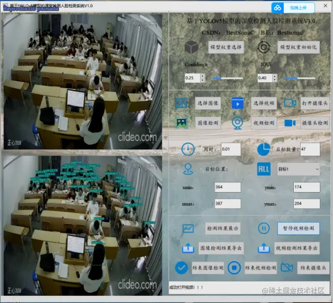Click the cube icon beside model weight selection
Image resolution: width=333 pixels, height=303 pixels.
[x=191, y=47]
